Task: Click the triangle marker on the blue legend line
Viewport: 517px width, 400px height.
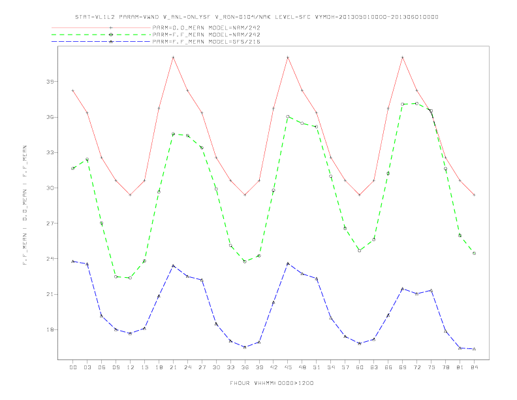Action: click(111, 42)
